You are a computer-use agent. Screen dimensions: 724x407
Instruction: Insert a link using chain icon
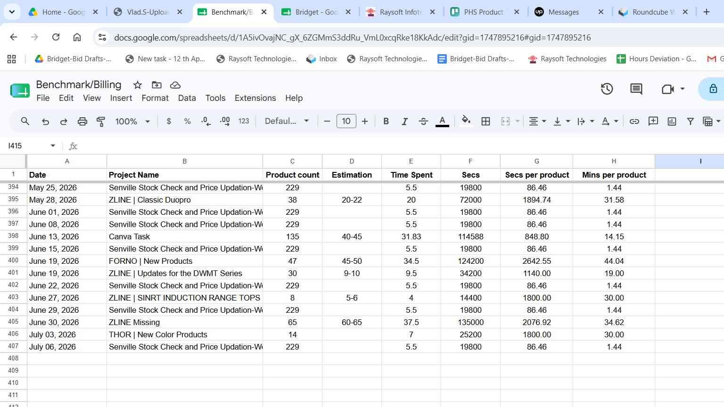coord(634,122)
